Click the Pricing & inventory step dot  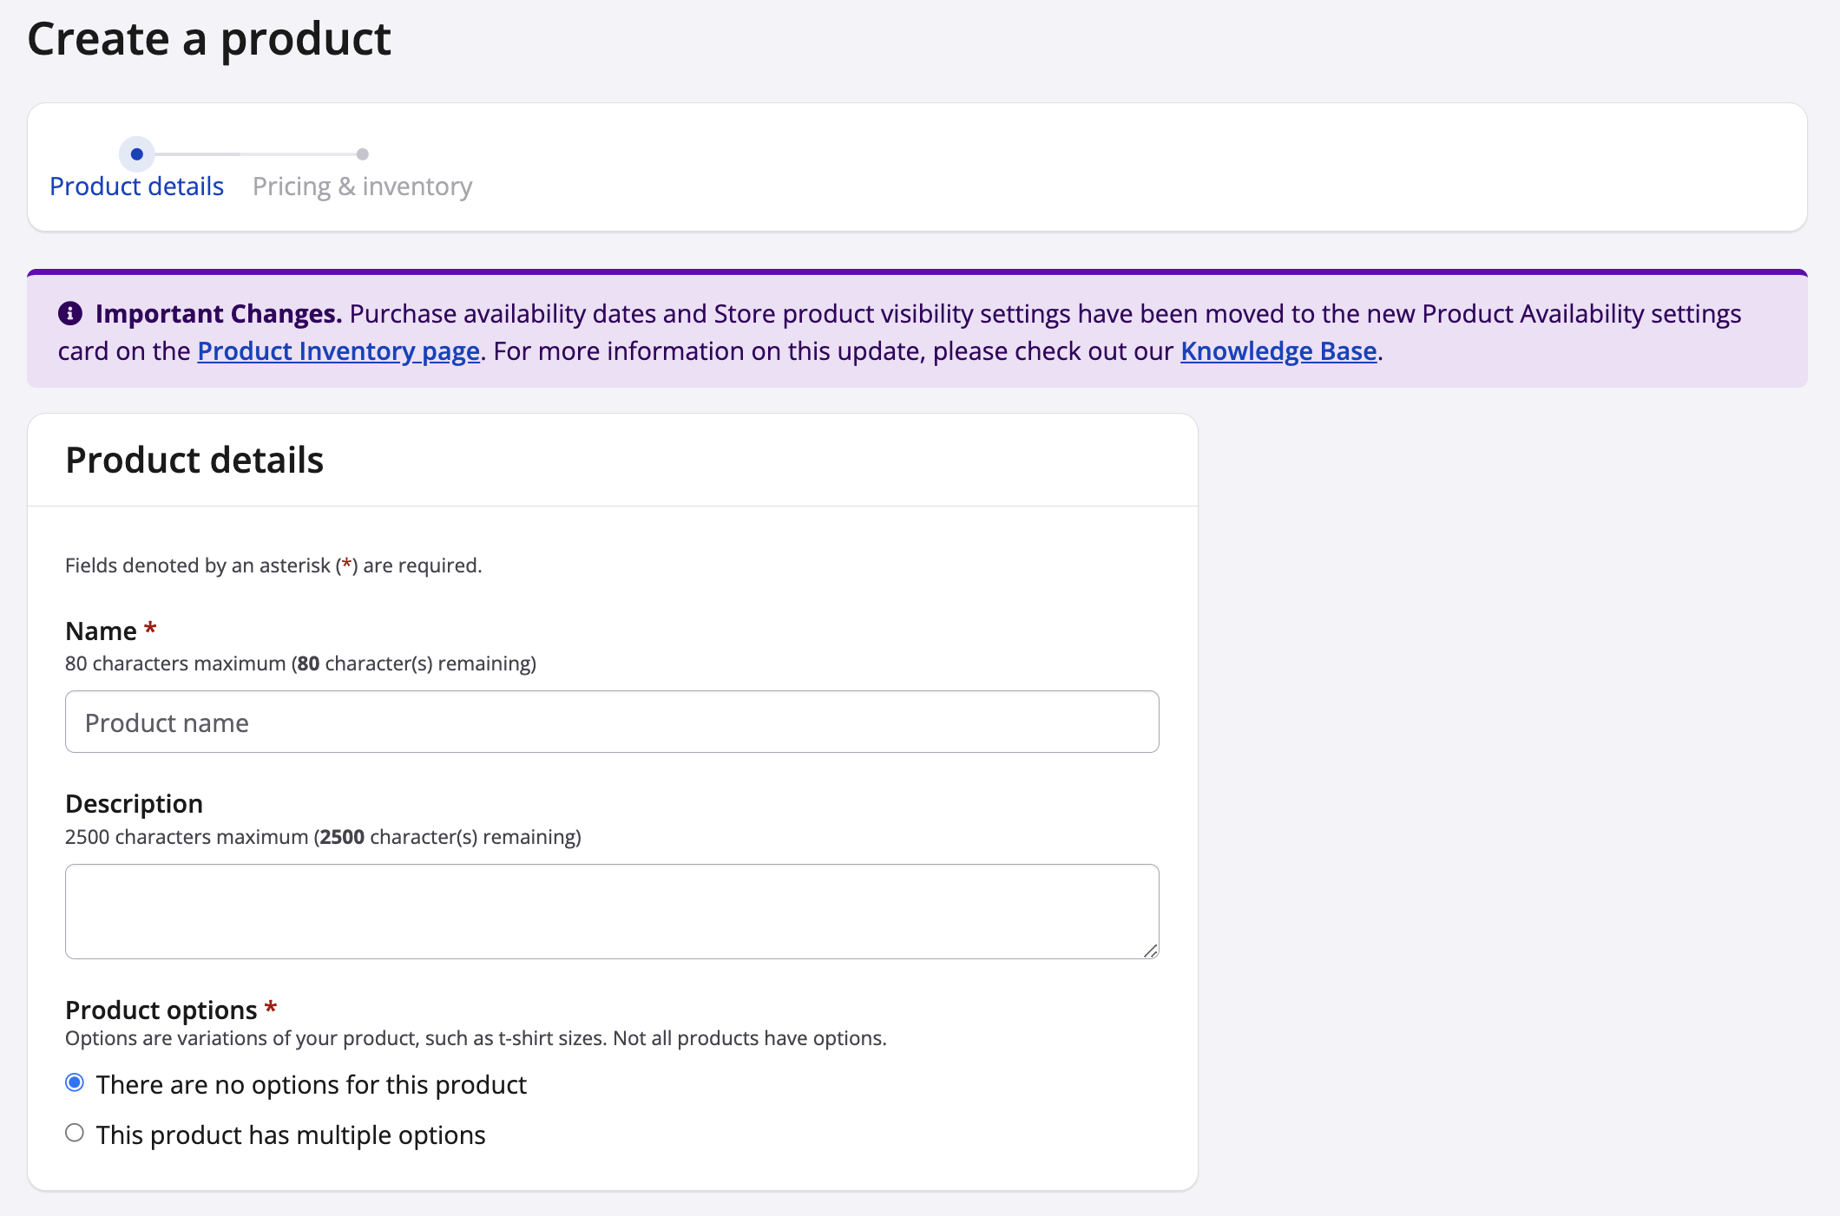coord(363,154)
